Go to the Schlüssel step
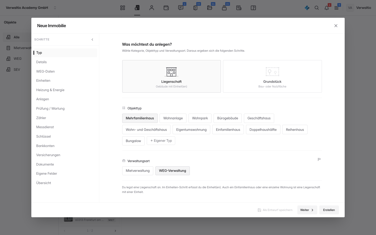Screen dimensions: 376x235 click(65, 136)
